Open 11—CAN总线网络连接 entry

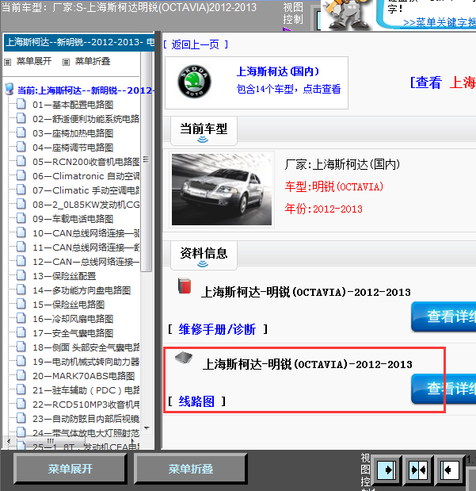(86, 247)
